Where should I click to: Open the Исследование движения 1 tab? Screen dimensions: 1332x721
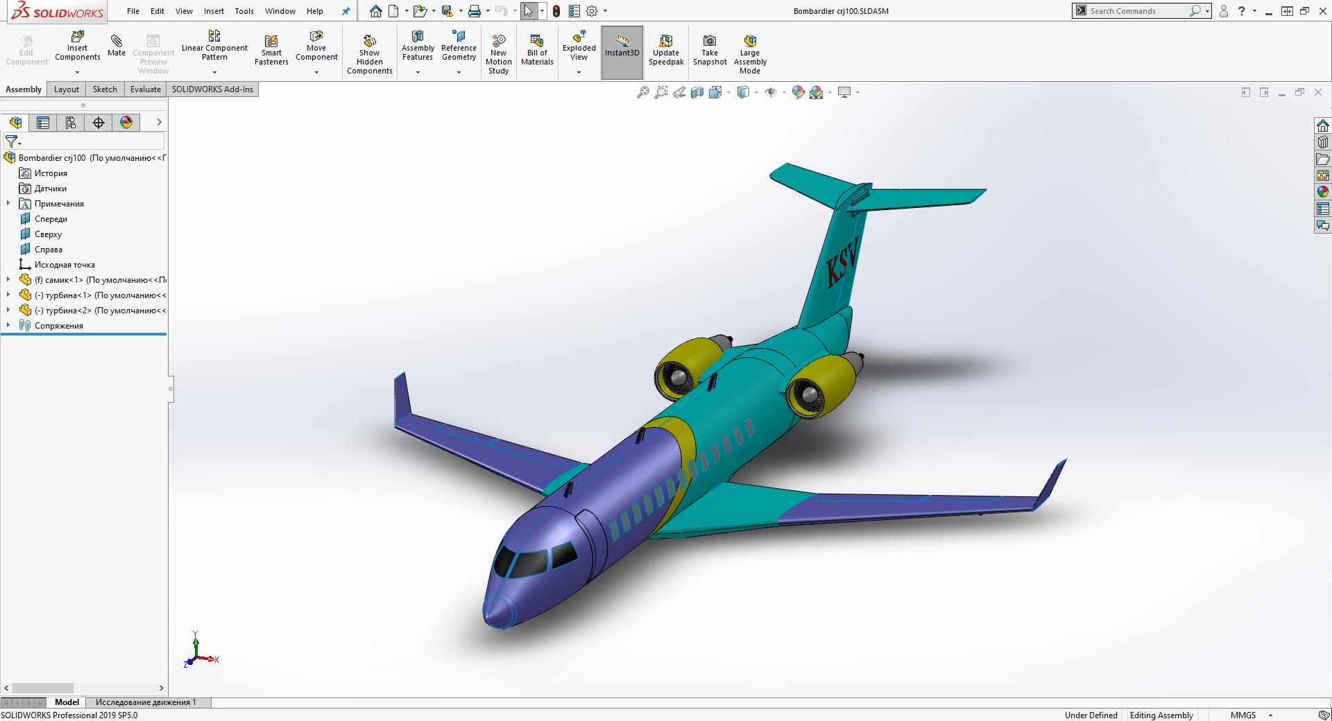(146, 702)
